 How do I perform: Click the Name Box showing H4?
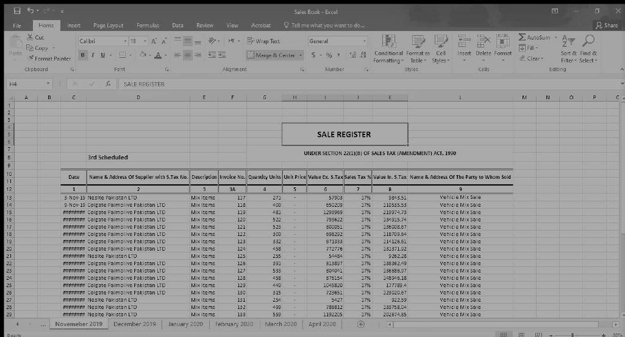(x=29, y=84)
